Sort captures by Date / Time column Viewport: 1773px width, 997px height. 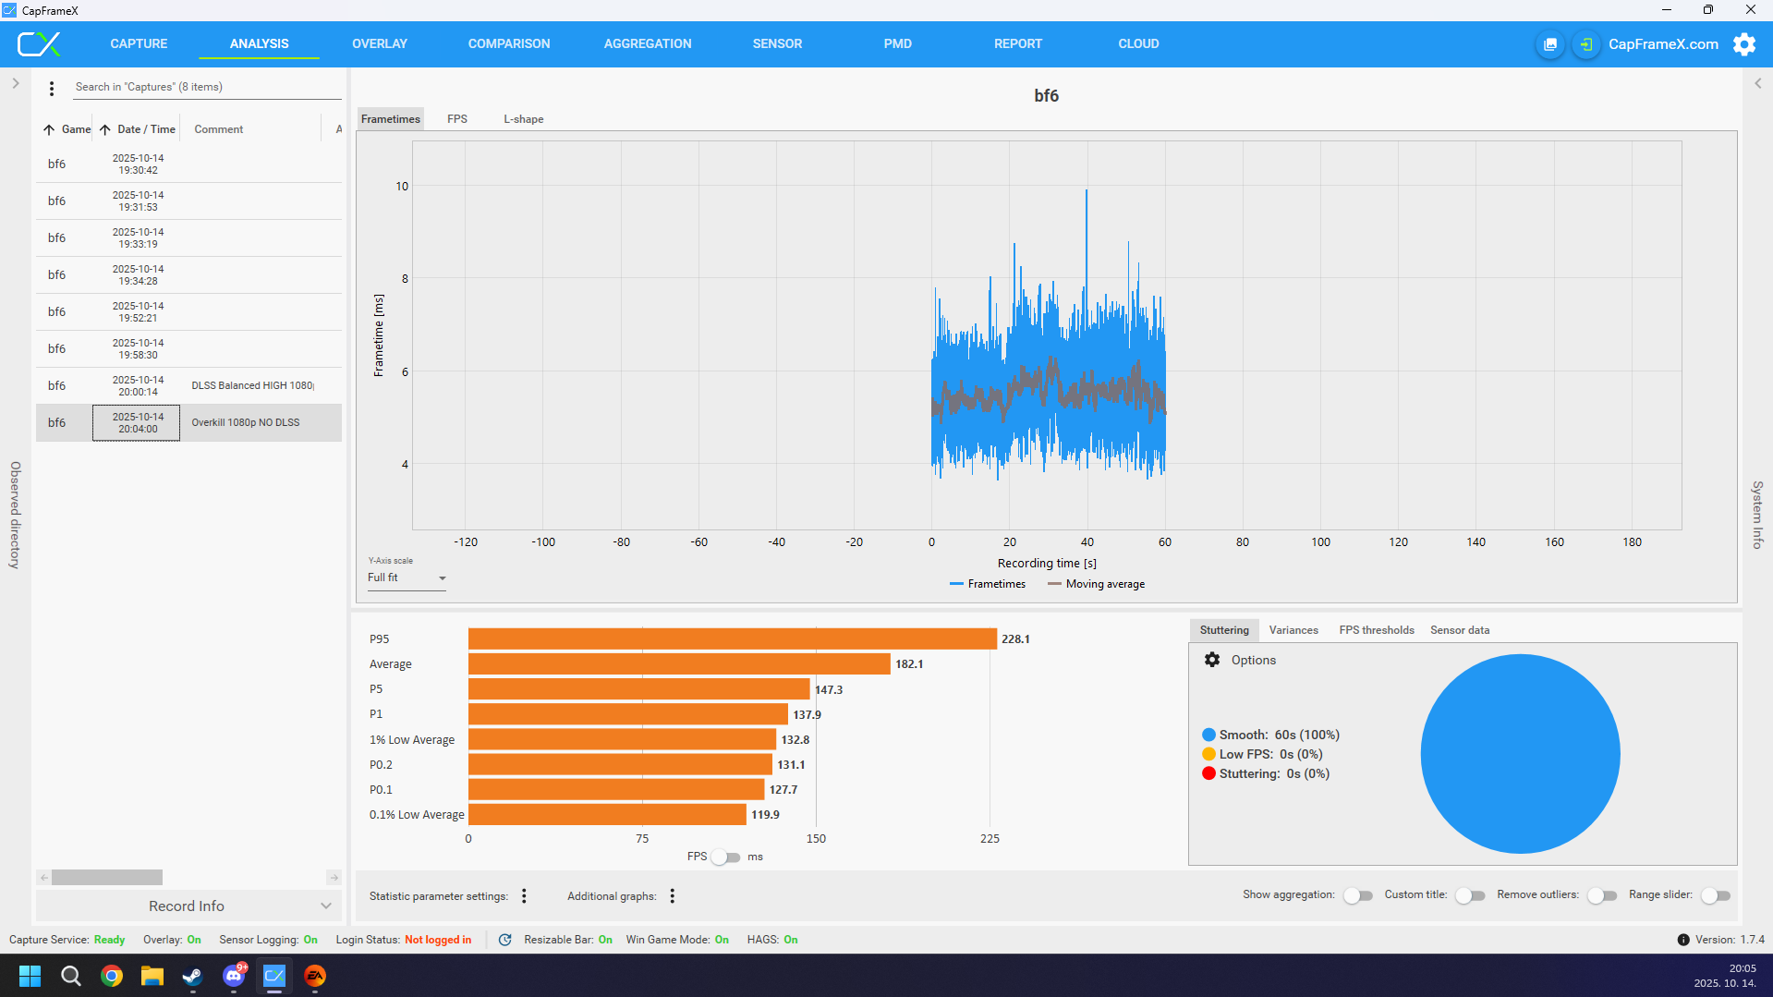point(137,129)
